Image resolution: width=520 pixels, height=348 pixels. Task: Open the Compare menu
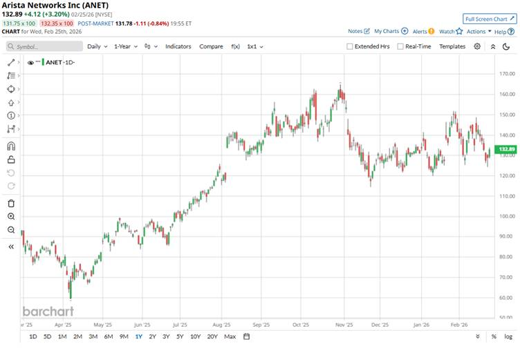[211, 47]
